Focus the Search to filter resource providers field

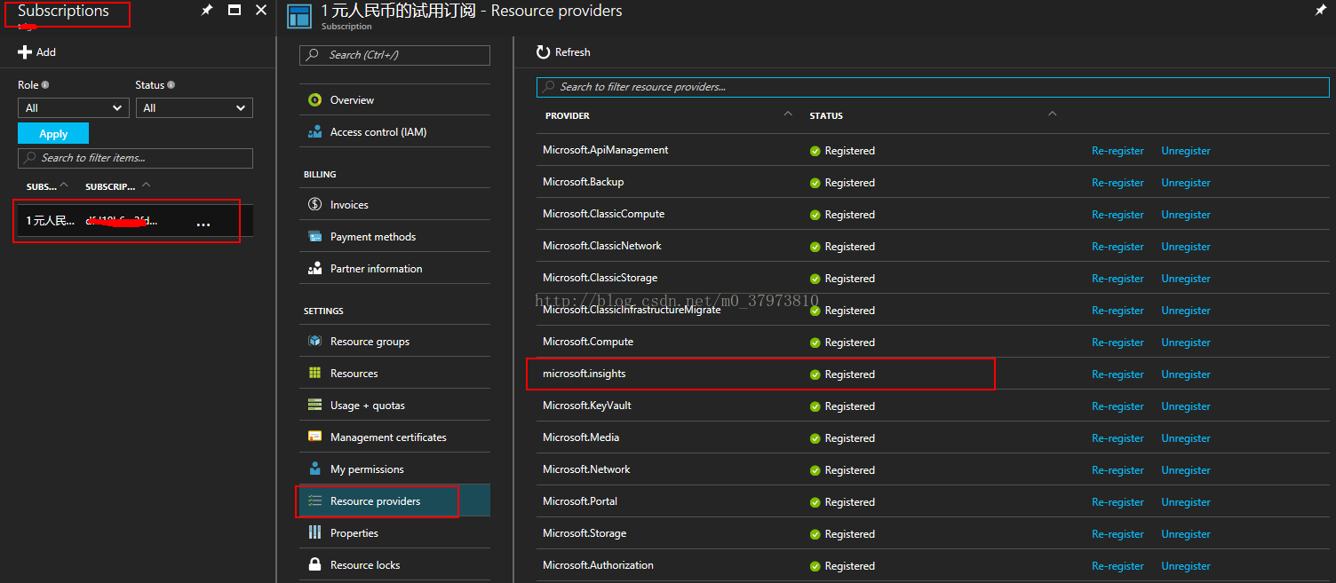[x=933, y=87]
